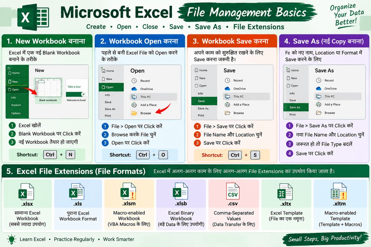Click the .csv file icon
This screenshot has height=247, width=371.
pyautogui.click(x=233, y=191)
